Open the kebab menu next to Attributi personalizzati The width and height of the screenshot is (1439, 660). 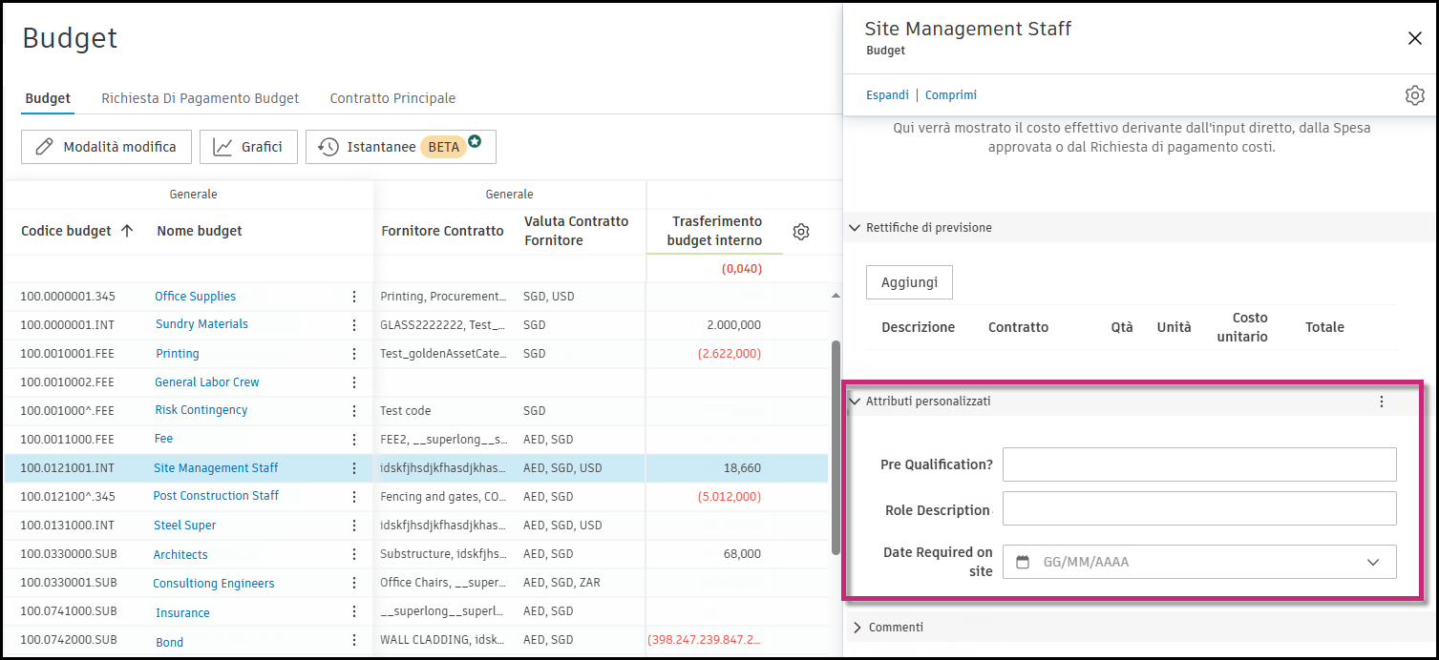[x=1381, y=402]
